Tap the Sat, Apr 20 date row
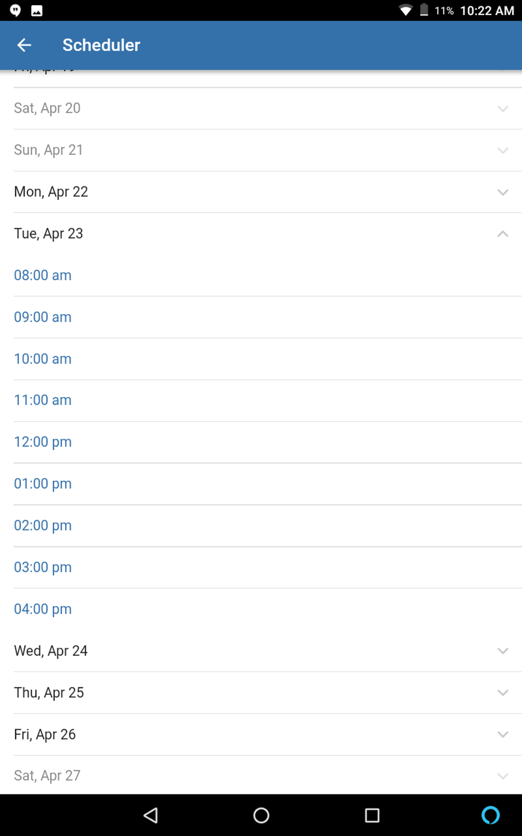The image size is (522, 836). pyautogui.click(x=47, y=108)
